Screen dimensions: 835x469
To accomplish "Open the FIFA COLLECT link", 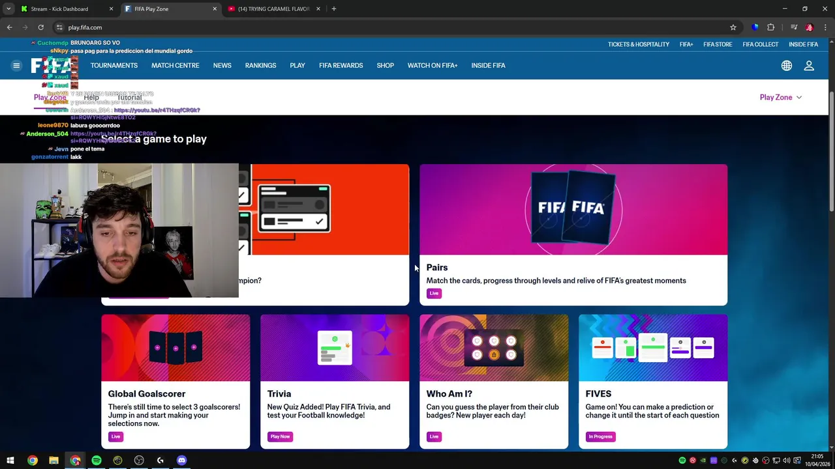I will [x=761, y=44].
